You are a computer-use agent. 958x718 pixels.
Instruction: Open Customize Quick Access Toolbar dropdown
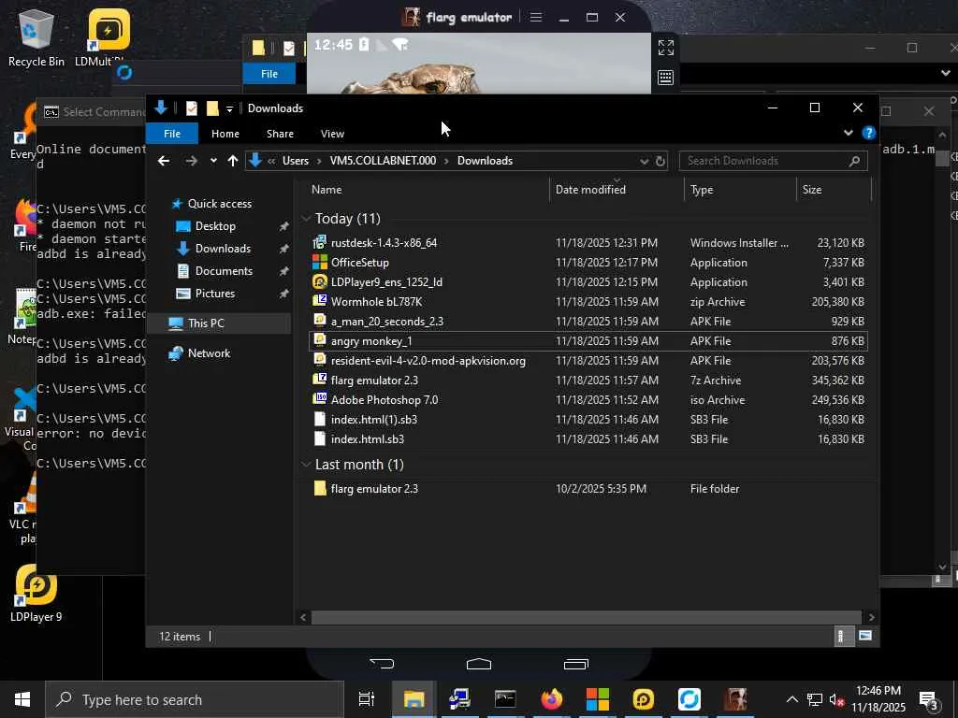coord(229,108)
